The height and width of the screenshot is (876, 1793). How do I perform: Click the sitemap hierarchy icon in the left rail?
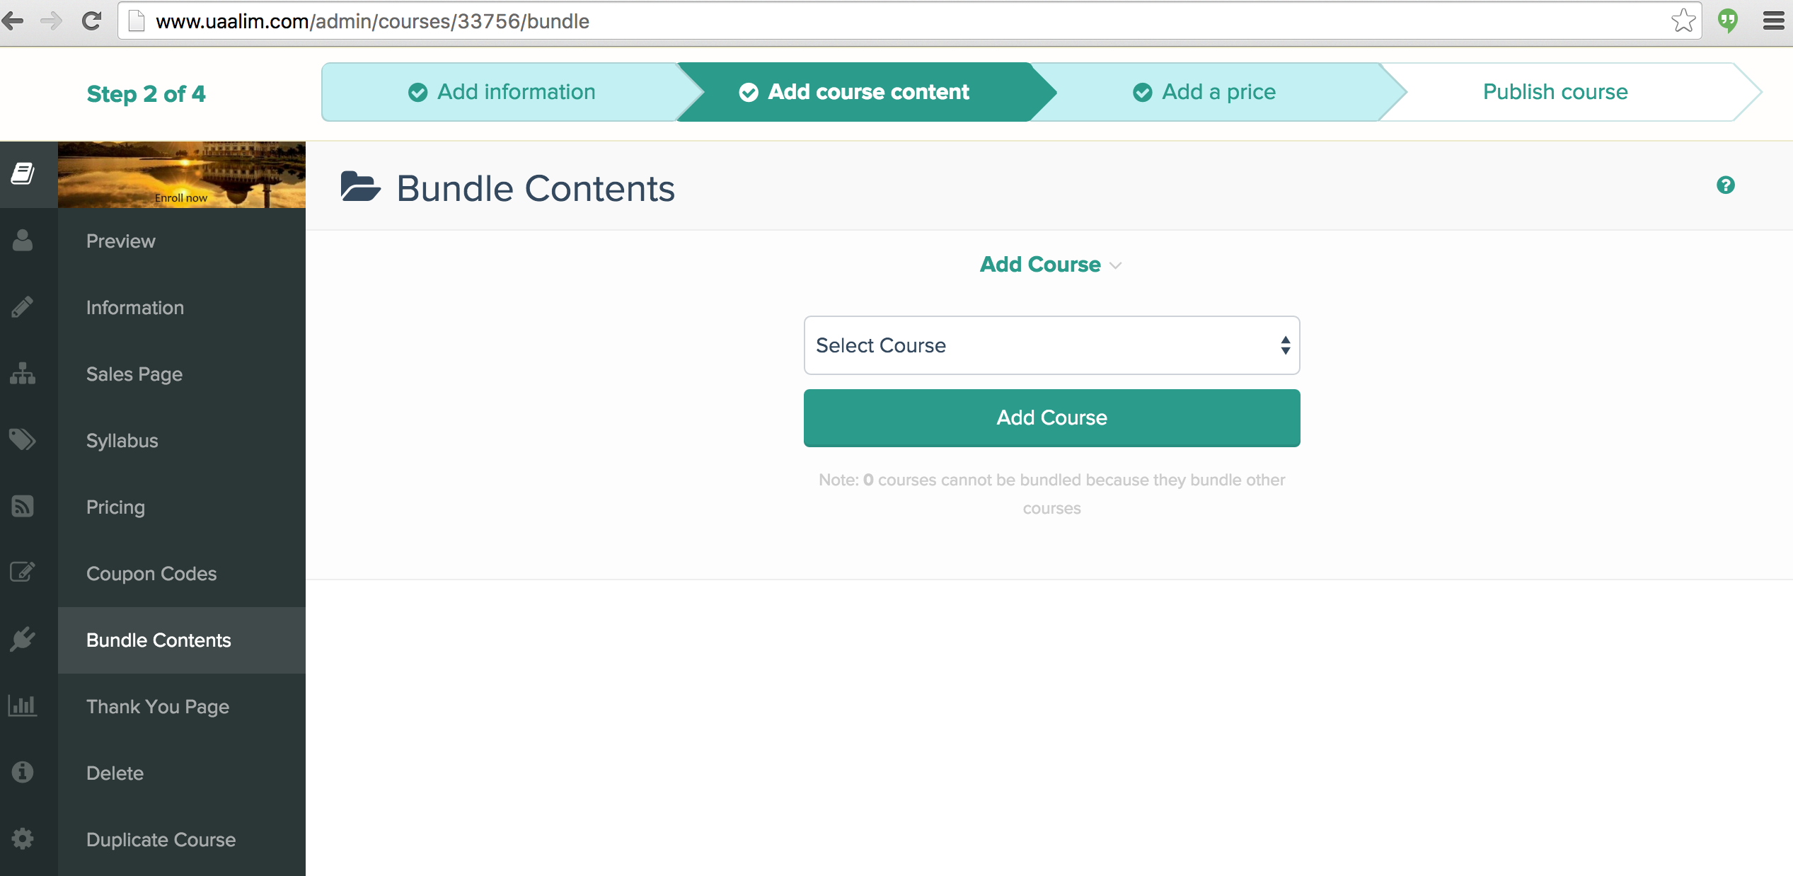[x=23, y=374]
